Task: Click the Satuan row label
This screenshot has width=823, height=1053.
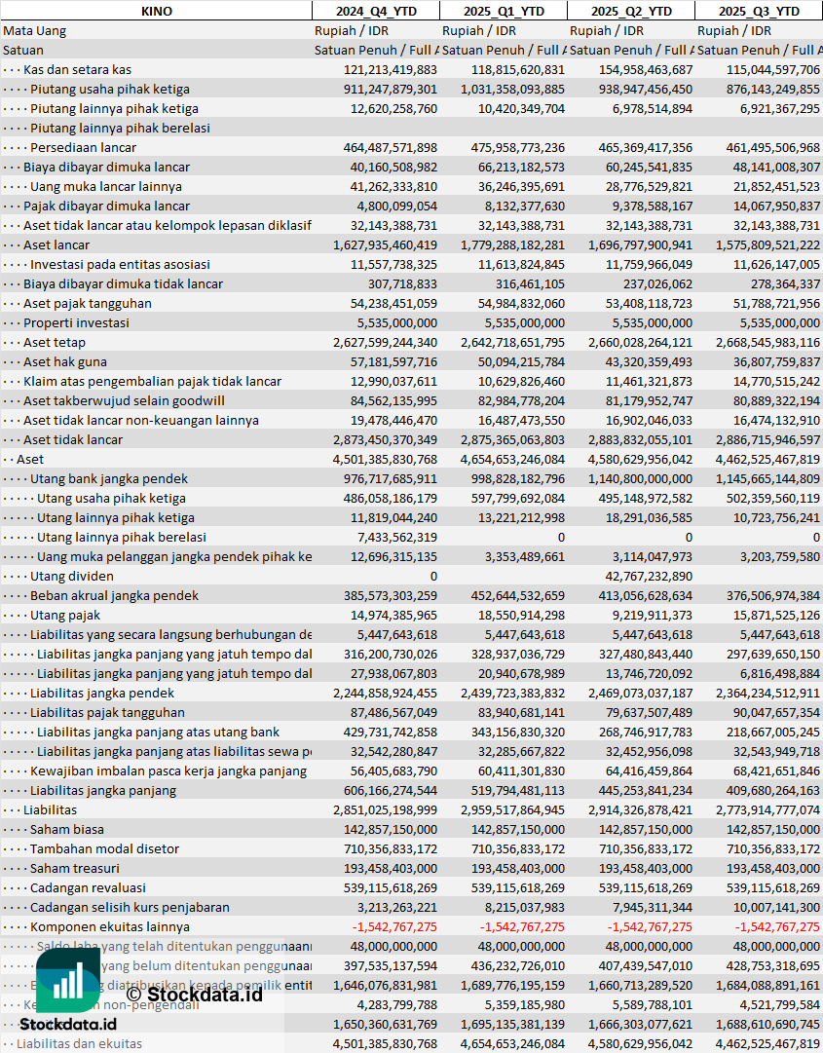Action: 23,51
